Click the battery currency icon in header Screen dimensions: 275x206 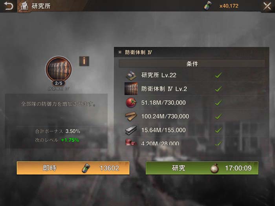tap(208, 5)
